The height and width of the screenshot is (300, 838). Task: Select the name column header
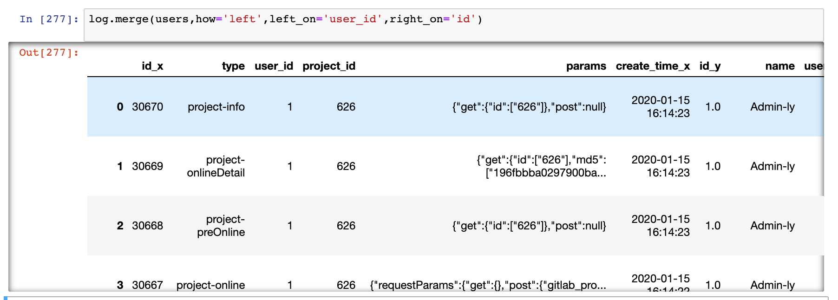[779, 66]
